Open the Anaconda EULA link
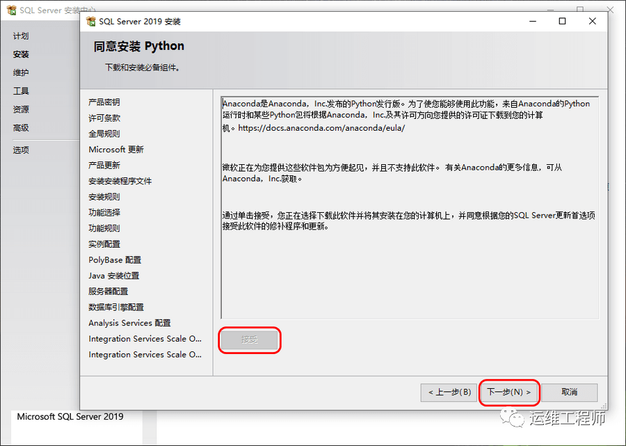This screenshot has width=626, height=446. tap(321, 128)
